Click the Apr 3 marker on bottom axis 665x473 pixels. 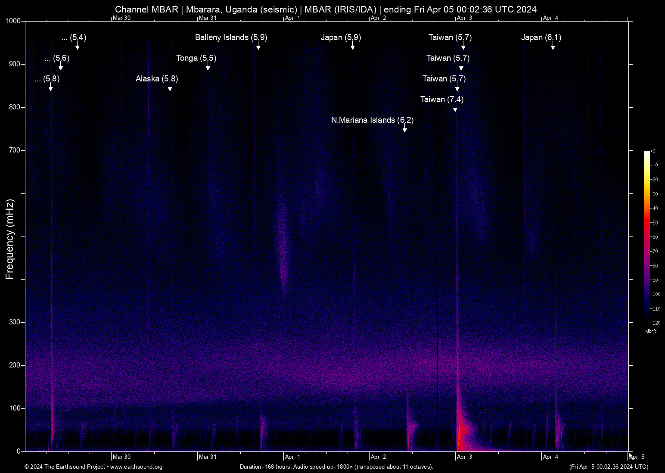pyautogui.click(x=464, y=457)
